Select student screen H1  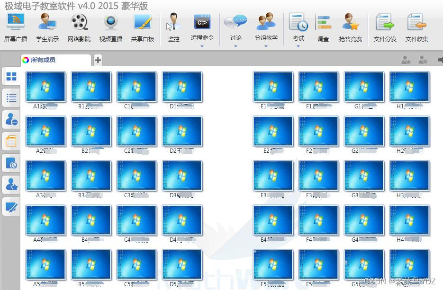409,87
